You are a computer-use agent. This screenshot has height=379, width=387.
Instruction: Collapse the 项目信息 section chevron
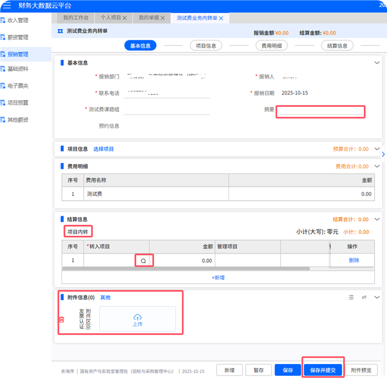point(377,149)
